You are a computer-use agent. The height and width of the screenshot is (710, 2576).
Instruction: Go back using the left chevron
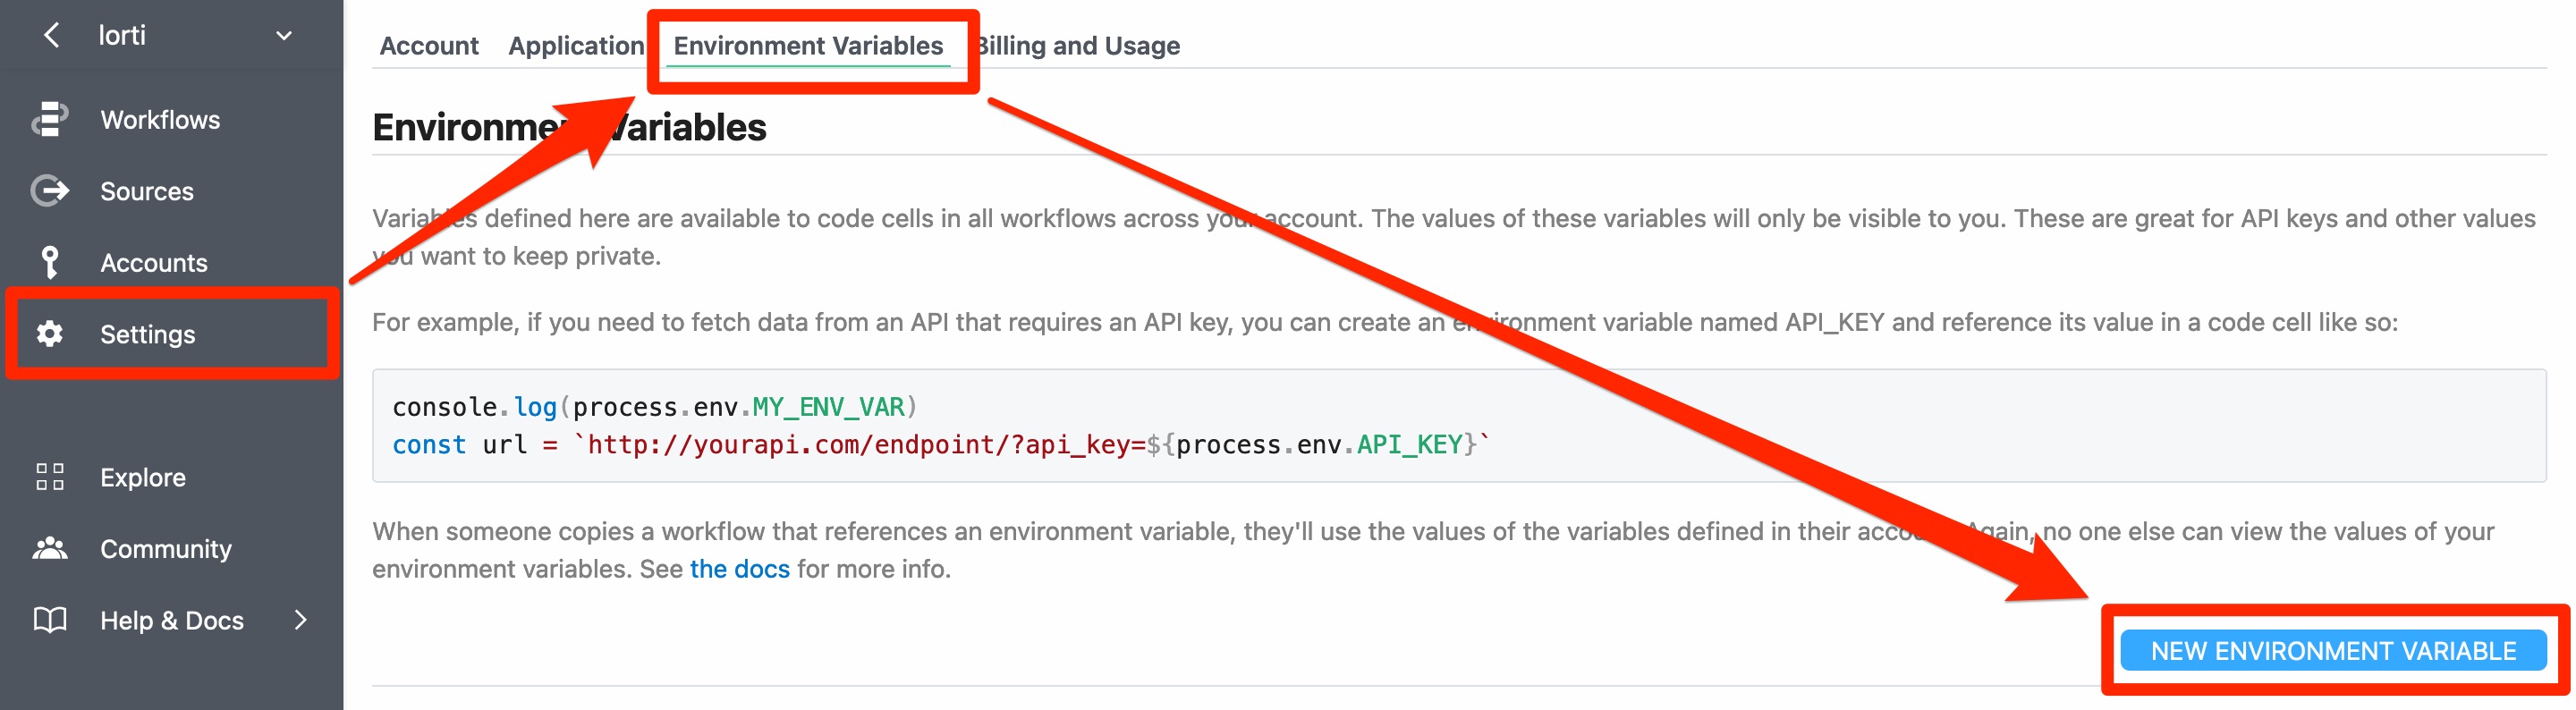click(x=52, y=36)
